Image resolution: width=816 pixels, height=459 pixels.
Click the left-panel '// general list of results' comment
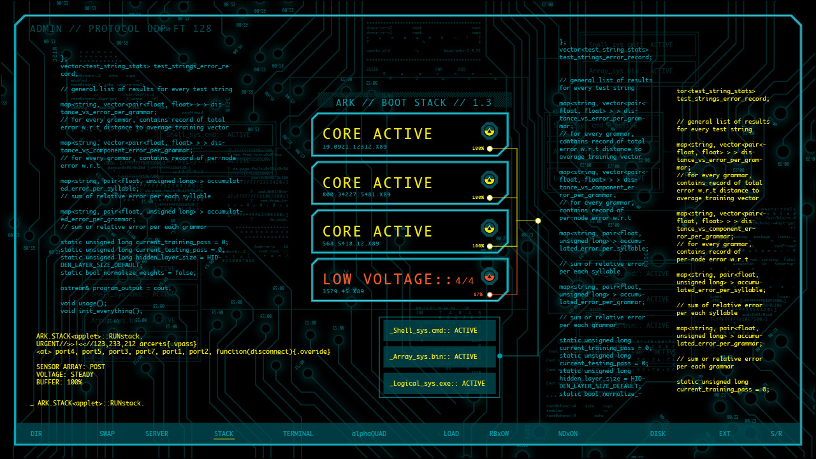point(147,89)
